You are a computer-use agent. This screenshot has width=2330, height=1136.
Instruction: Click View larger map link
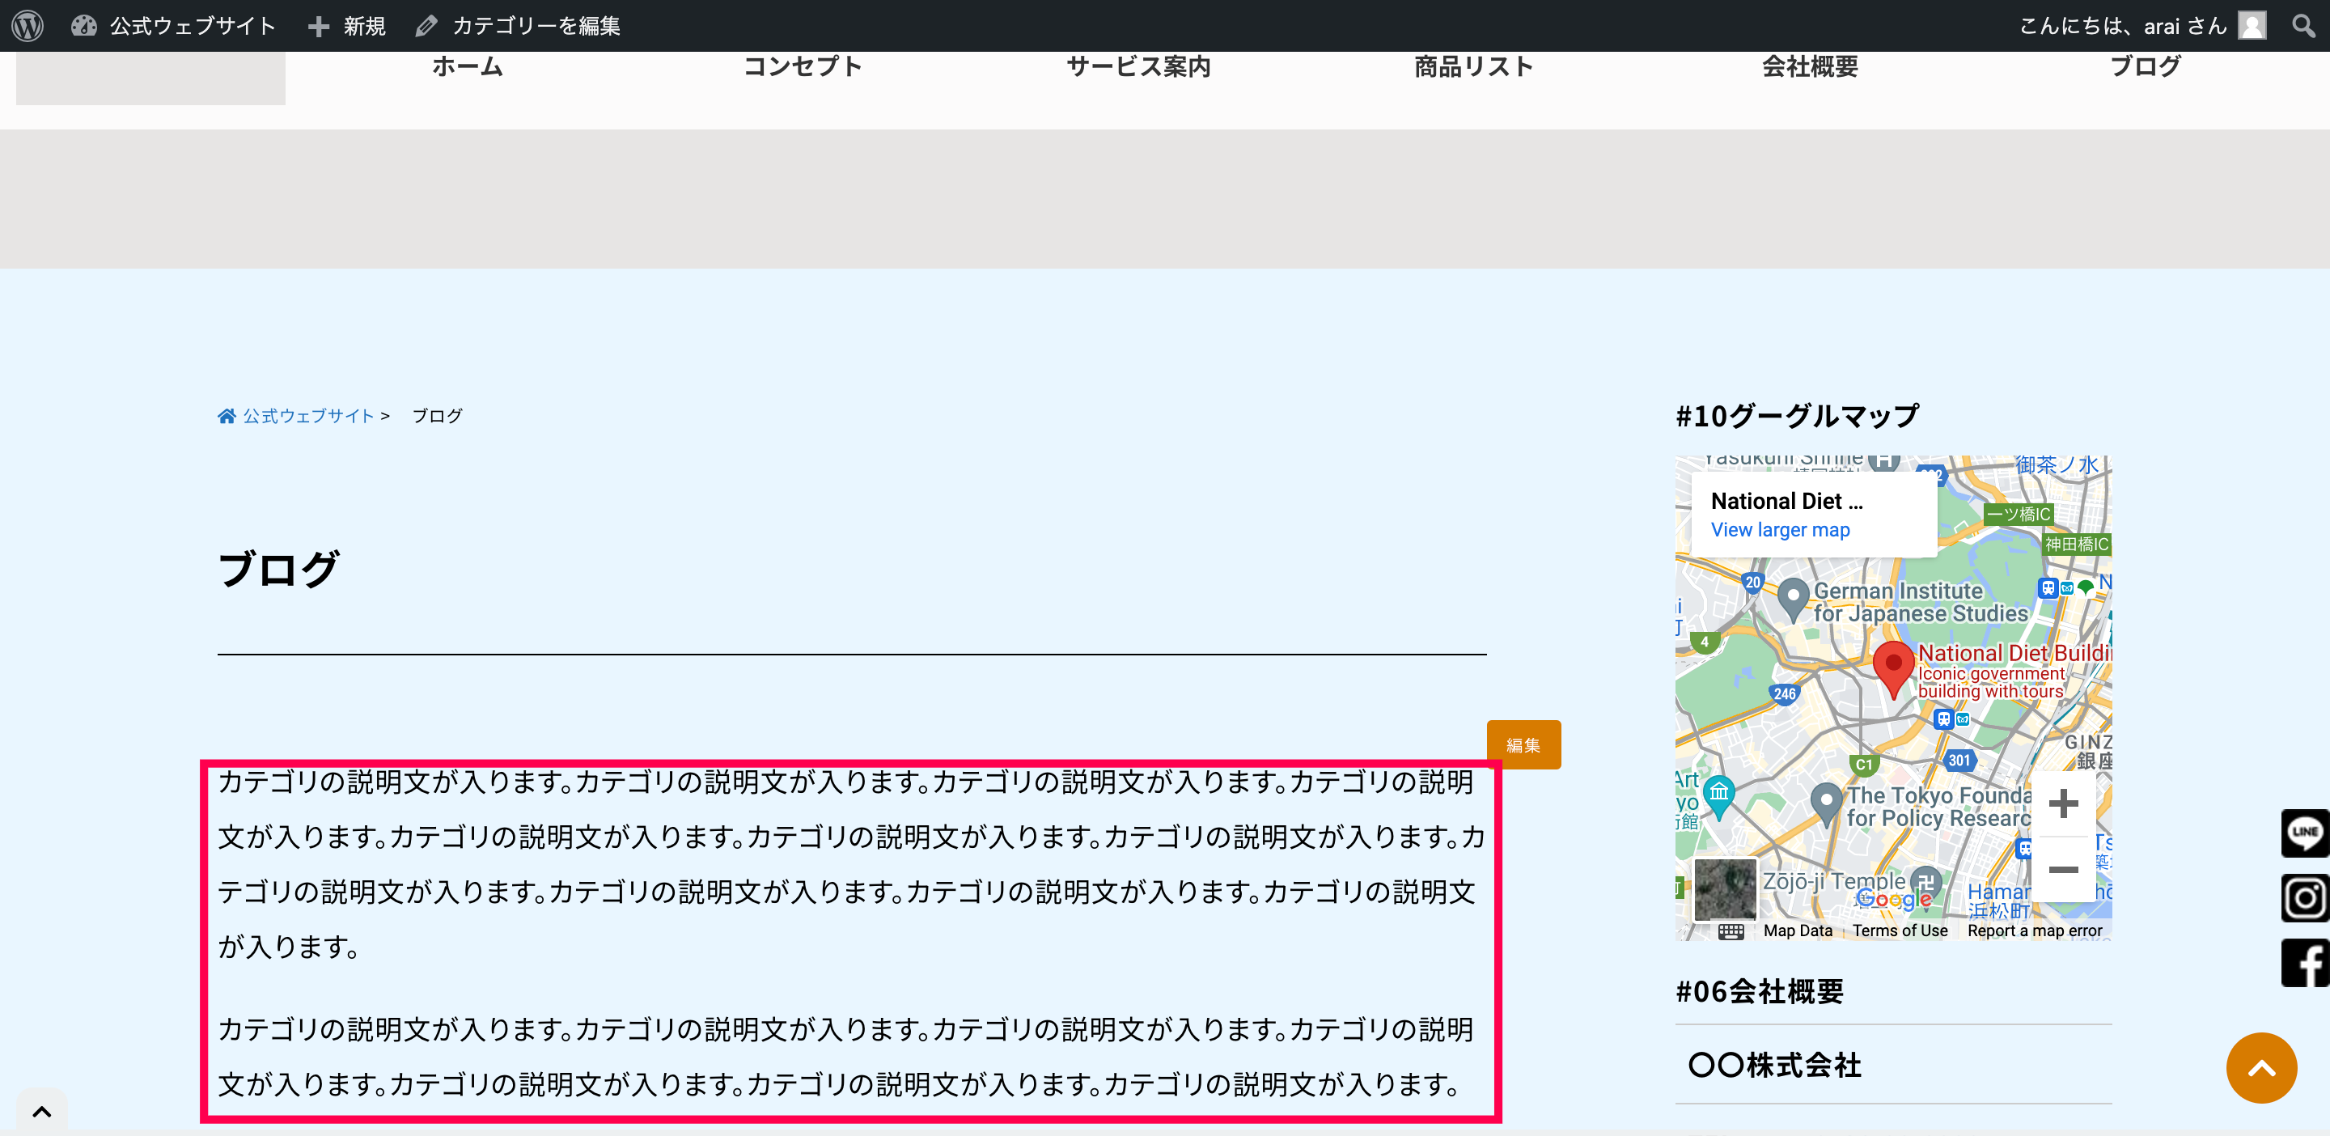1779,530
